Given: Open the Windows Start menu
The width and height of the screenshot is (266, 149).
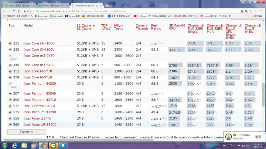Looking at the screenshot, I should point(4,146).
